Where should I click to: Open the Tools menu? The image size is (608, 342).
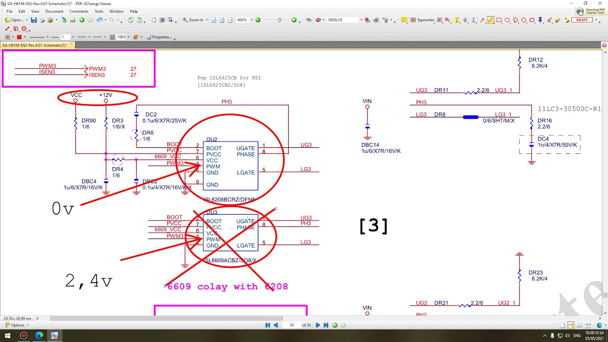coord(99,11)
